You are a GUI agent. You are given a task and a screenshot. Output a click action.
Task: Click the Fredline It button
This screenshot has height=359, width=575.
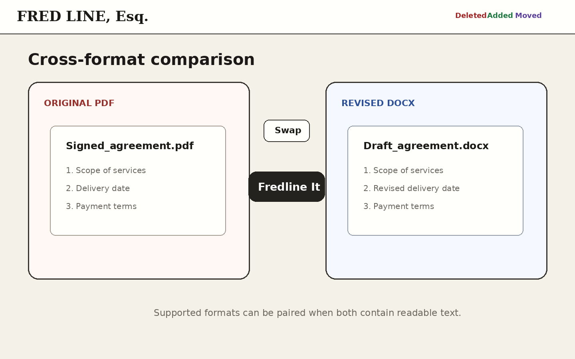(287, 187)
